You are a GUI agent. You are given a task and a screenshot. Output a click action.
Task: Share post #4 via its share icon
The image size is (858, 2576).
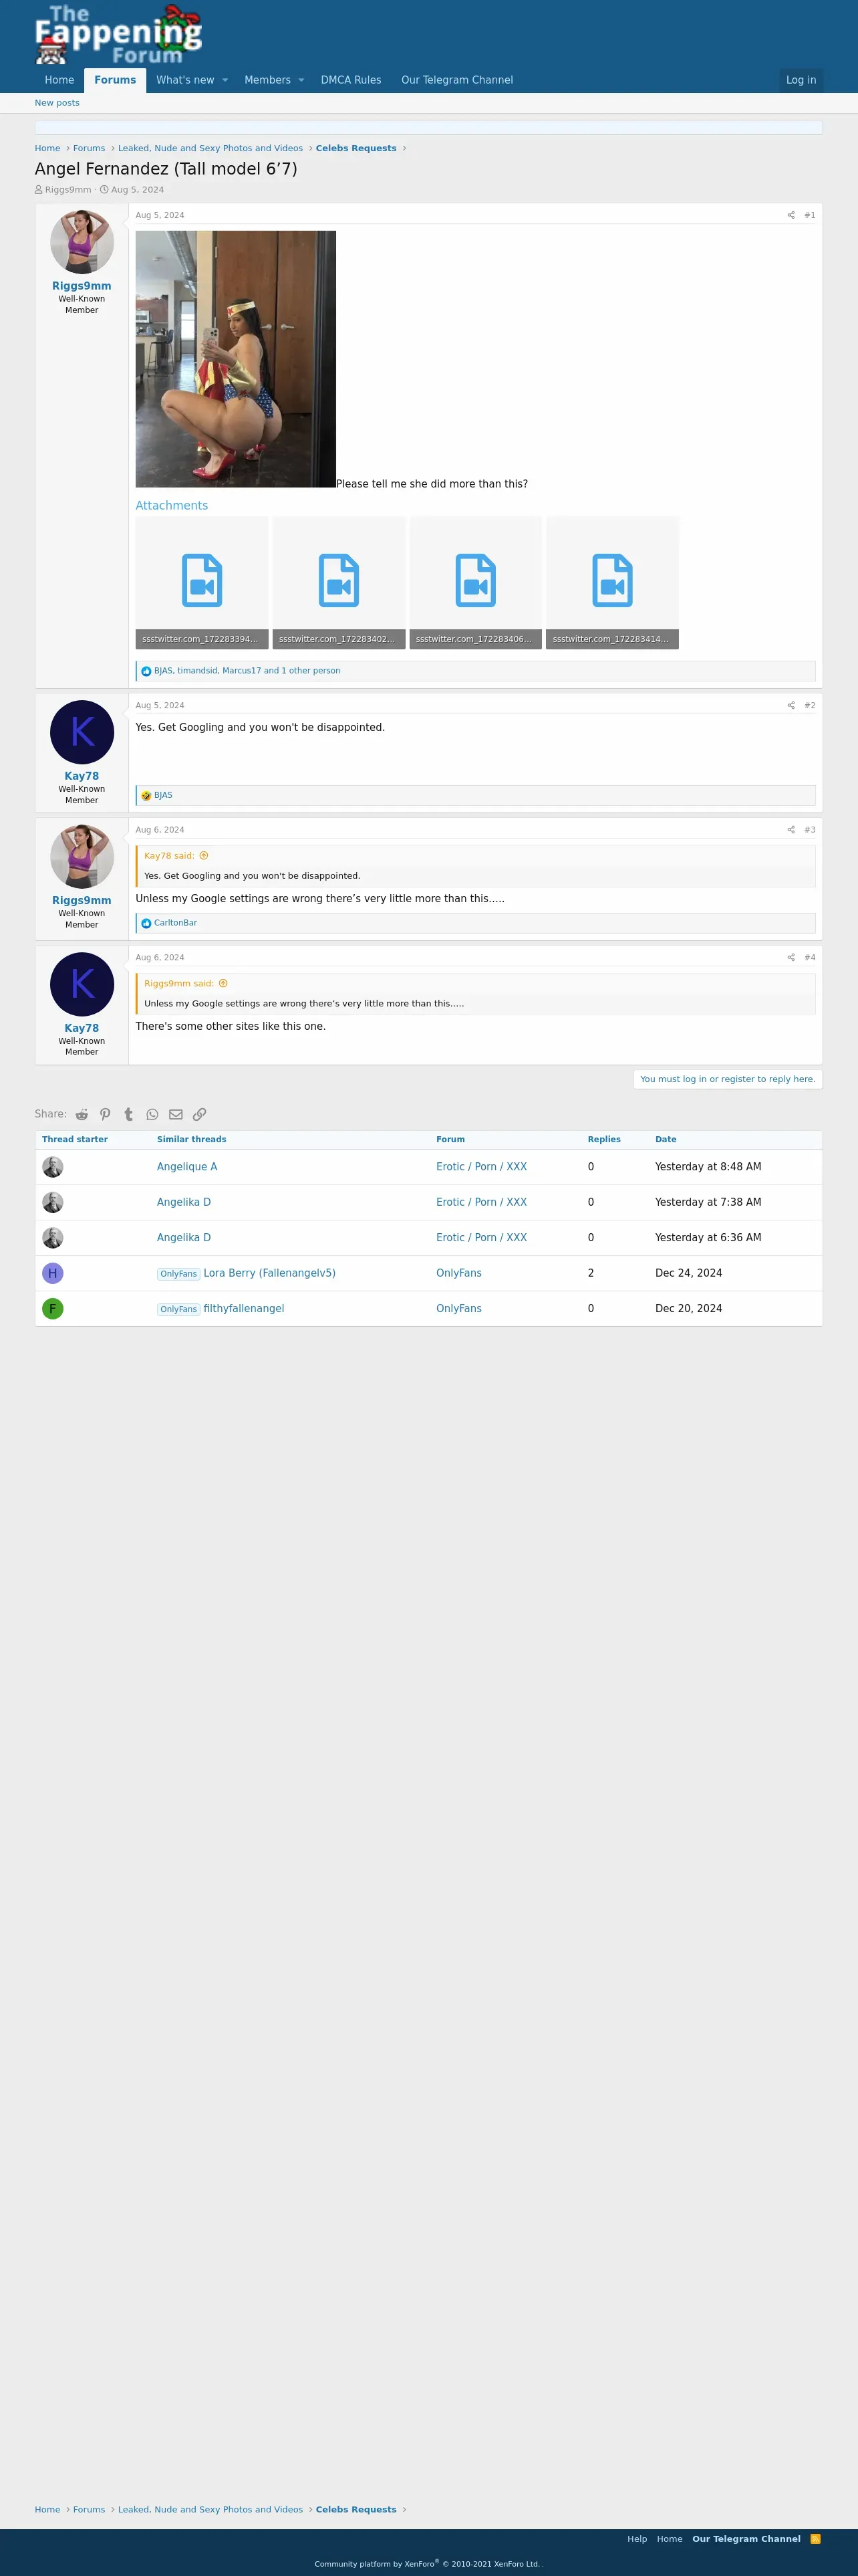pyautogui.click(x=791, y=957)
